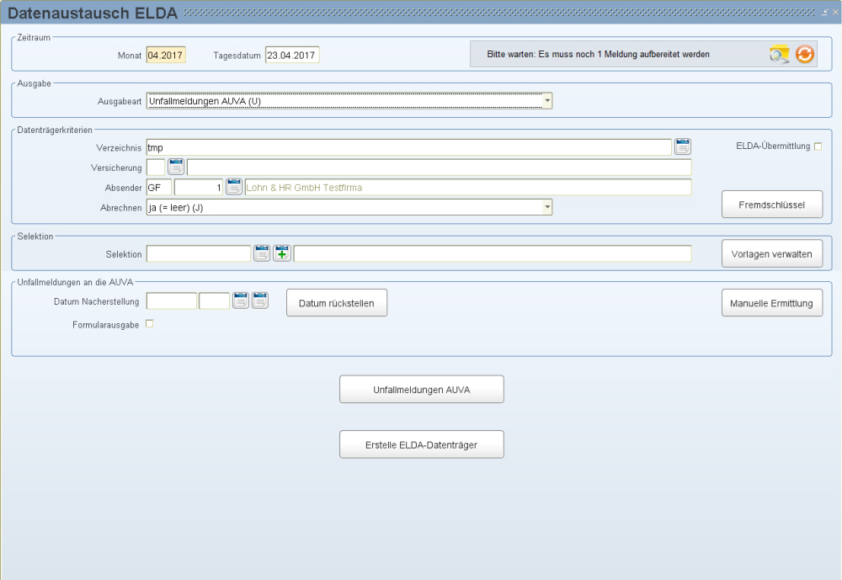Click the first Datum Nacherstellung date field

coord(172,301)
